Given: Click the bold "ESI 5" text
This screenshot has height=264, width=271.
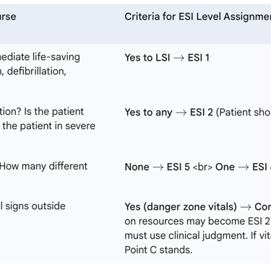Looking at the screenshot, I should coord(178,167).
